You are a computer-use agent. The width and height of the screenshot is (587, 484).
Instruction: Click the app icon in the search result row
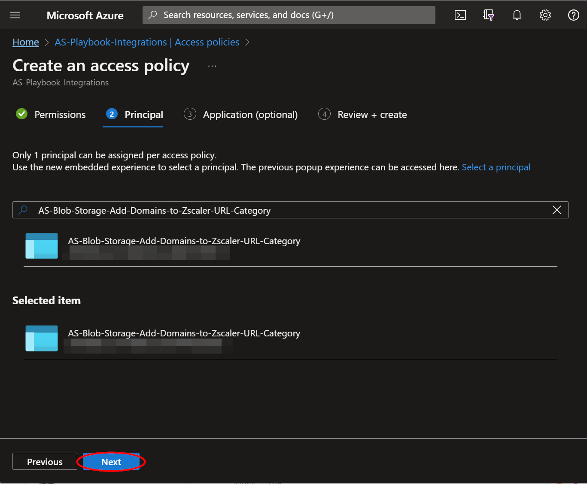tap(42, 246)
